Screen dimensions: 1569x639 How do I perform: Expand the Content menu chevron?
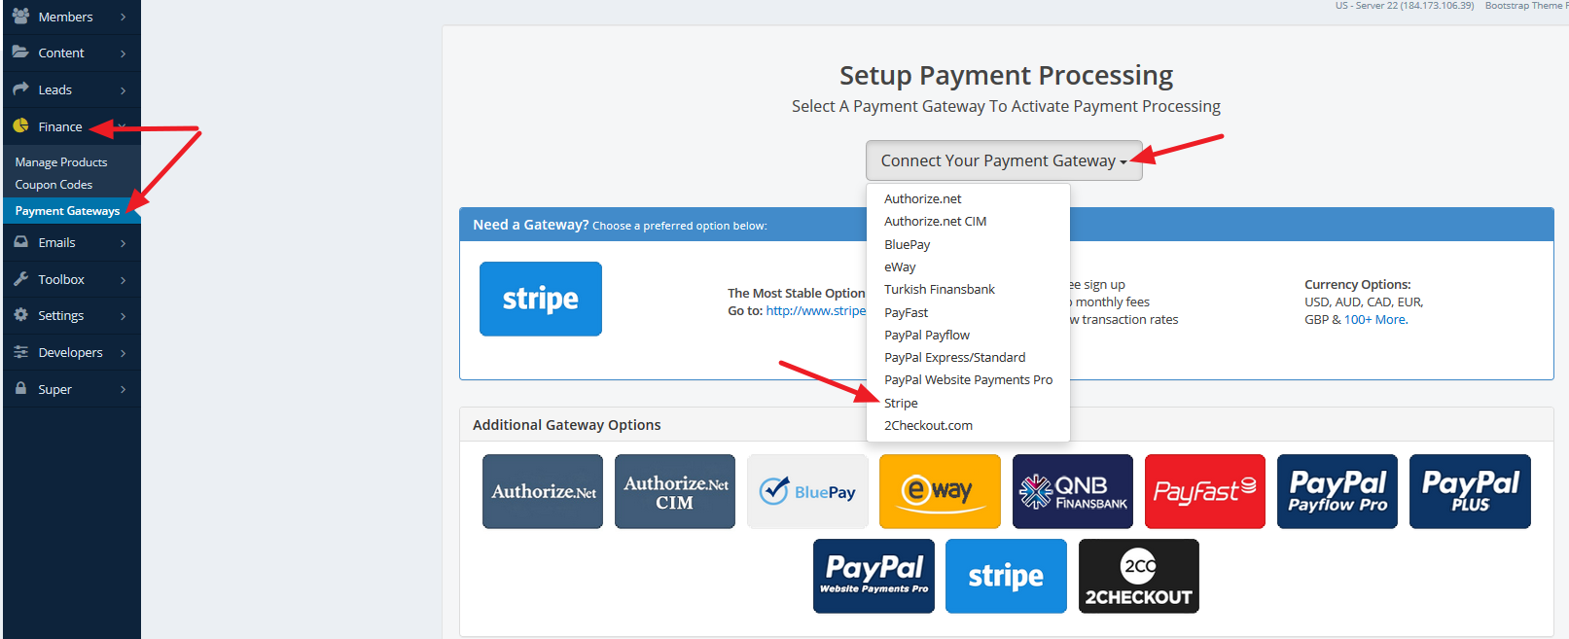click(123, 53)
